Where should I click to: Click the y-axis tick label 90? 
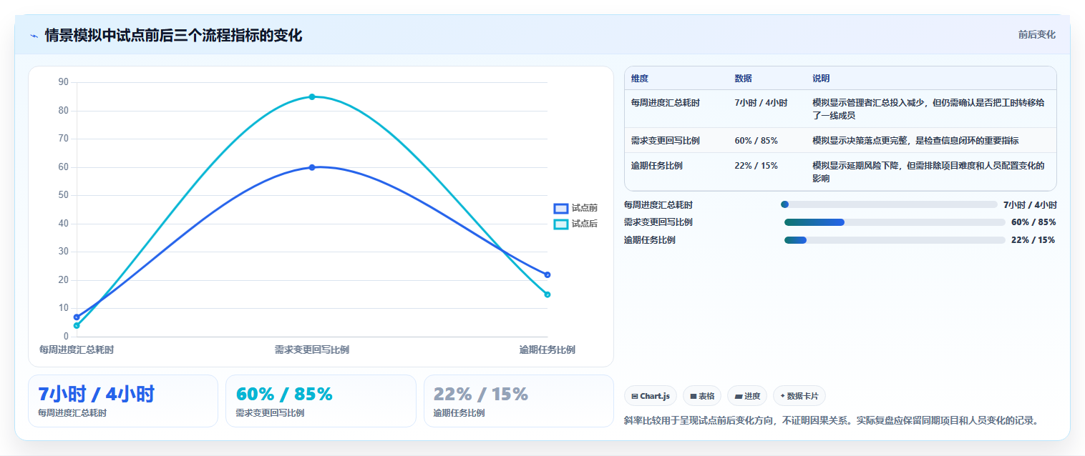point(64,82)
